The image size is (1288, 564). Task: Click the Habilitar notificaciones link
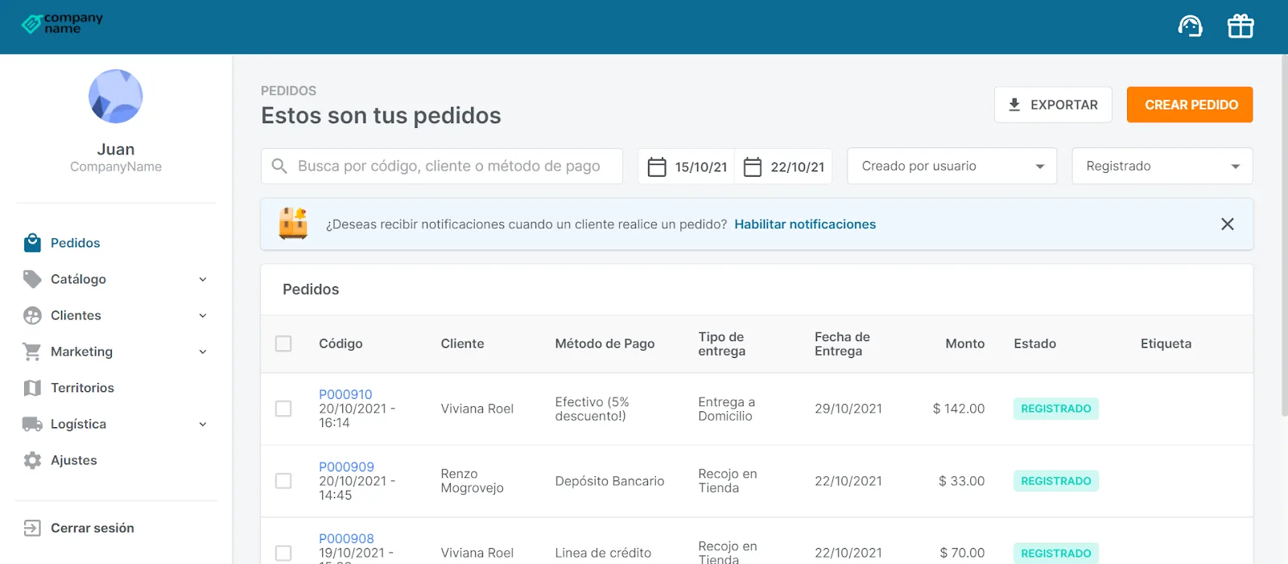805,224
